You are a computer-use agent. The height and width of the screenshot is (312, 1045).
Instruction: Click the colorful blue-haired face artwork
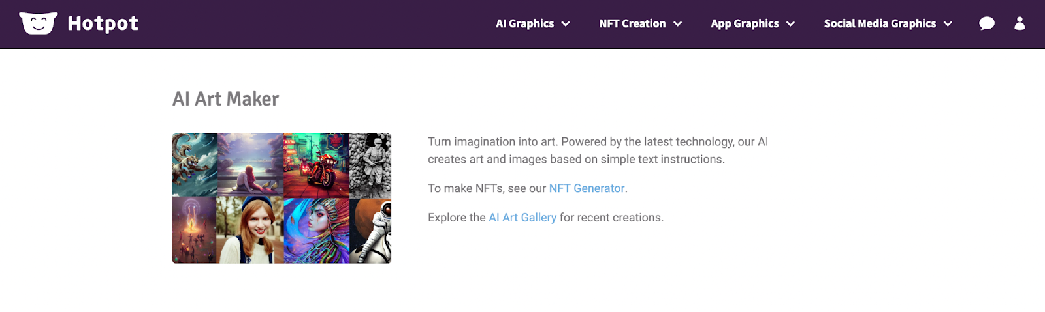[x=316, y=231]
